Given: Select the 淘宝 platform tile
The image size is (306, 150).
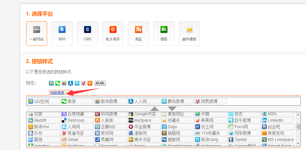Looking at the screenshot, I should point(138,34).
